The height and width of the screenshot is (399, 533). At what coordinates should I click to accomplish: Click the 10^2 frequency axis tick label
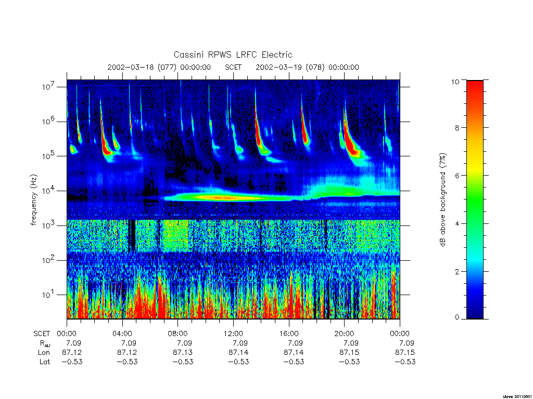point(48,260)
